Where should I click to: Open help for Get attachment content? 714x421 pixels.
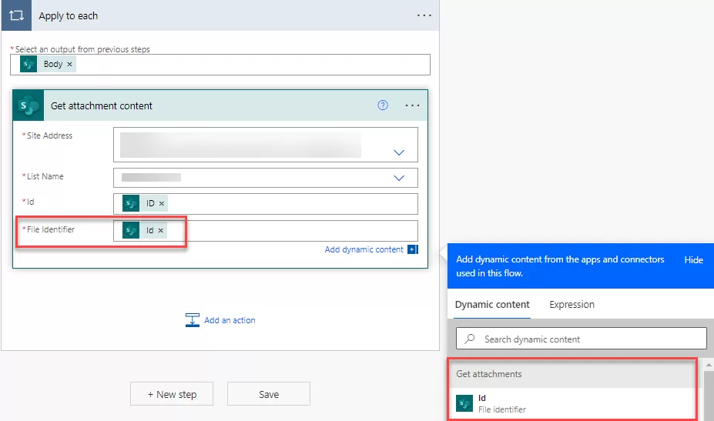point(383,105)
